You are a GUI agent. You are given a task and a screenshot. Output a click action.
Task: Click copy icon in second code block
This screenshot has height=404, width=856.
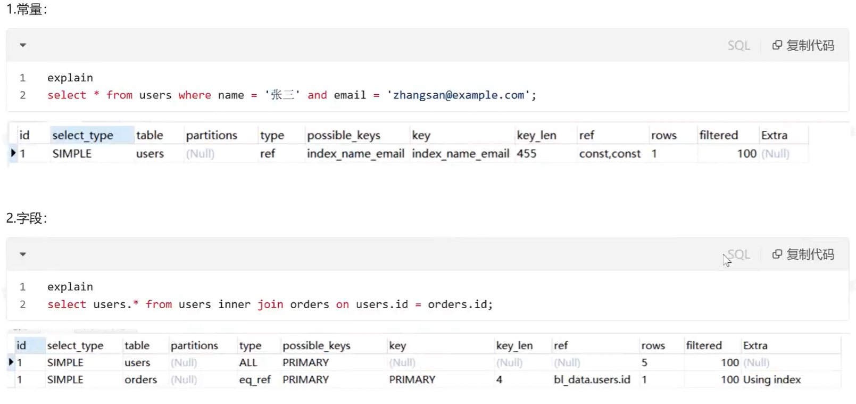[777, 254]
